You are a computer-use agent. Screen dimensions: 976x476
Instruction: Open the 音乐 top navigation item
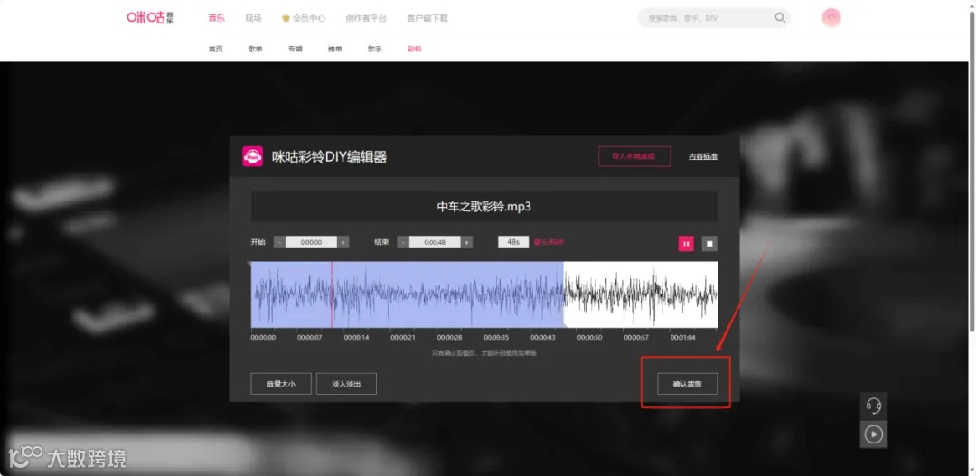pos(216,18)
